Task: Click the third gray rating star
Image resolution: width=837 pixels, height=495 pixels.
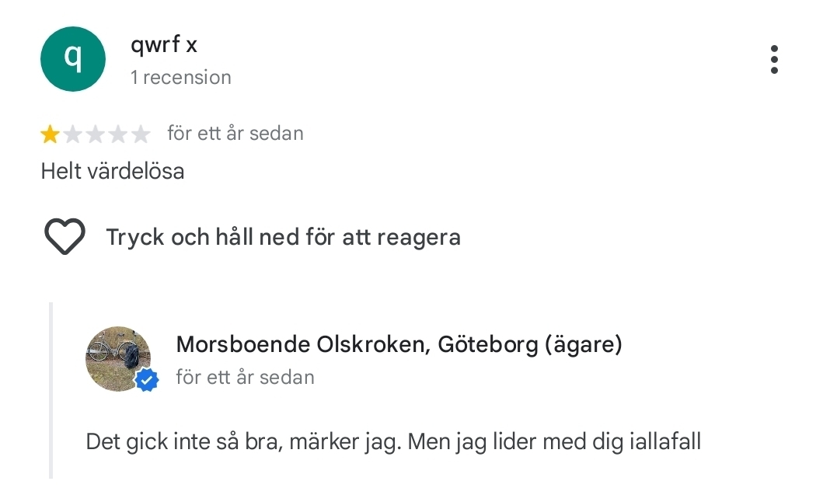Action: 96,135
